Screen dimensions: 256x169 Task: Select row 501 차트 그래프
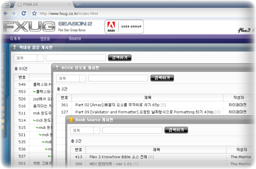coord(33,163)
